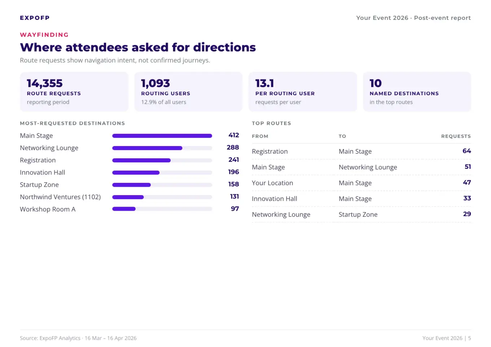Click the Main Stage destination label in the bar chart
This screenshot has width=491, height=347.
click(36, 136)
